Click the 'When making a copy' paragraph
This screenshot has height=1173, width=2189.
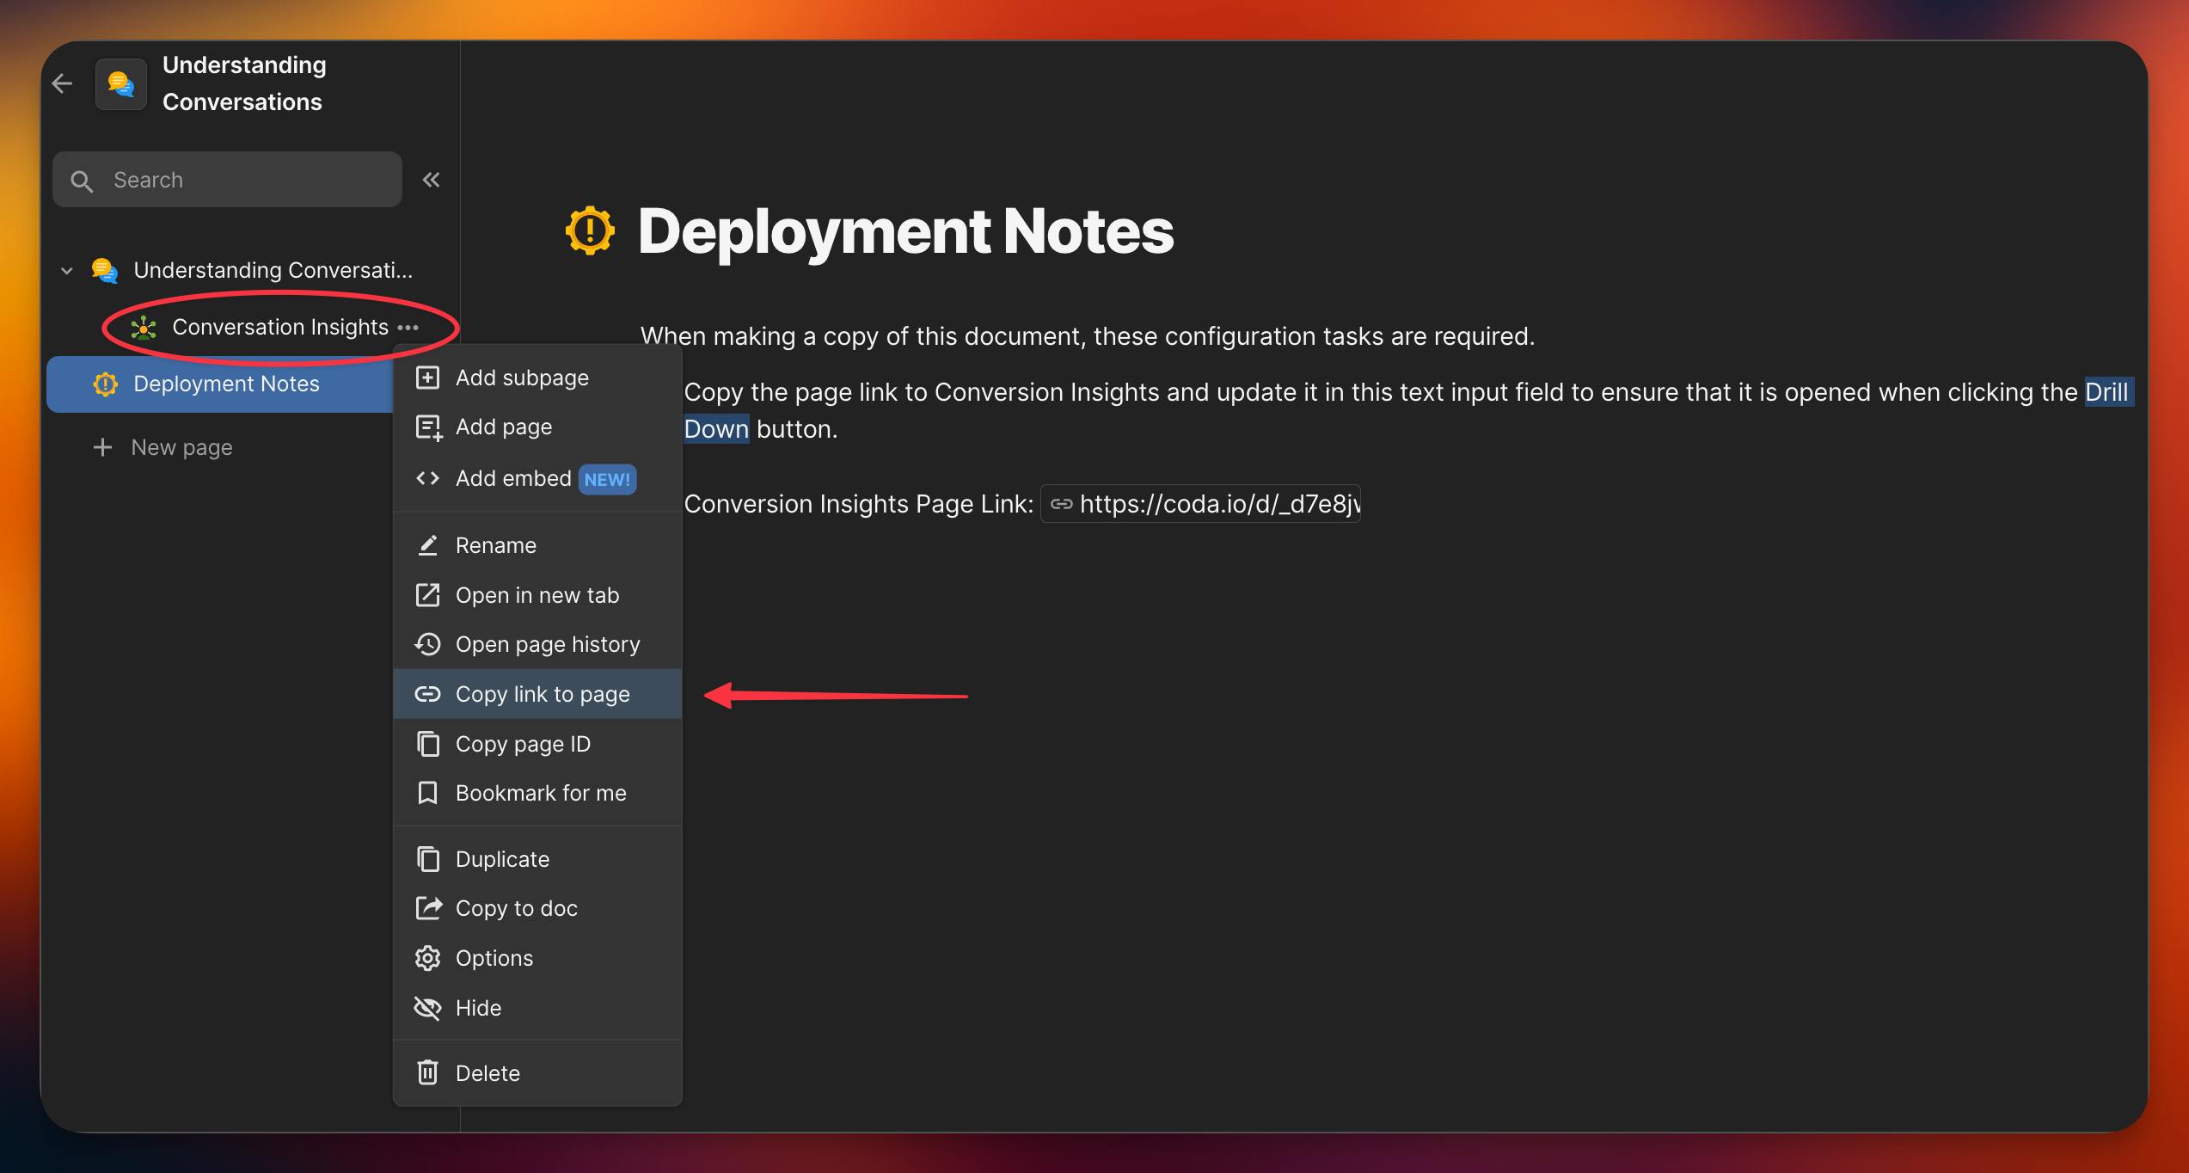point(1088,336)
